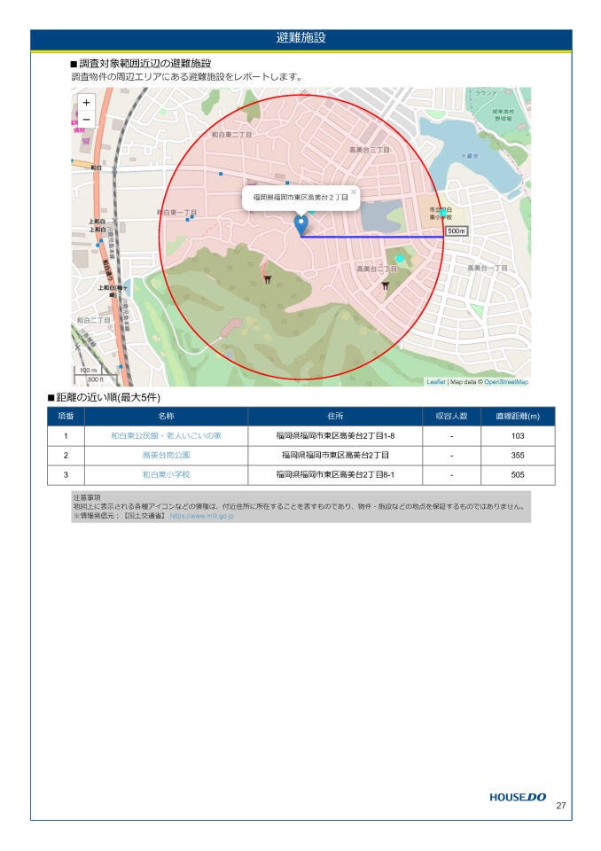Open the 高美台南公園 facility link
Screen dimensions: 601x851
tap(166, 455)
